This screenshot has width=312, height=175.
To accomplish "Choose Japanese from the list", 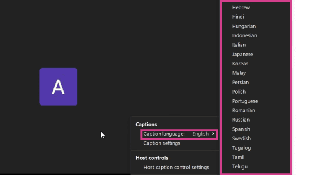I will pos(242,54).
